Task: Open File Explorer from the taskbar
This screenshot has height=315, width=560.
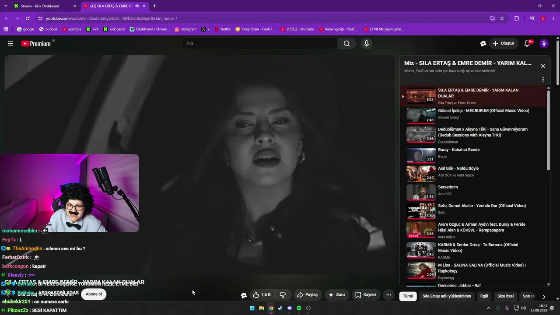Action: [262, 308]
